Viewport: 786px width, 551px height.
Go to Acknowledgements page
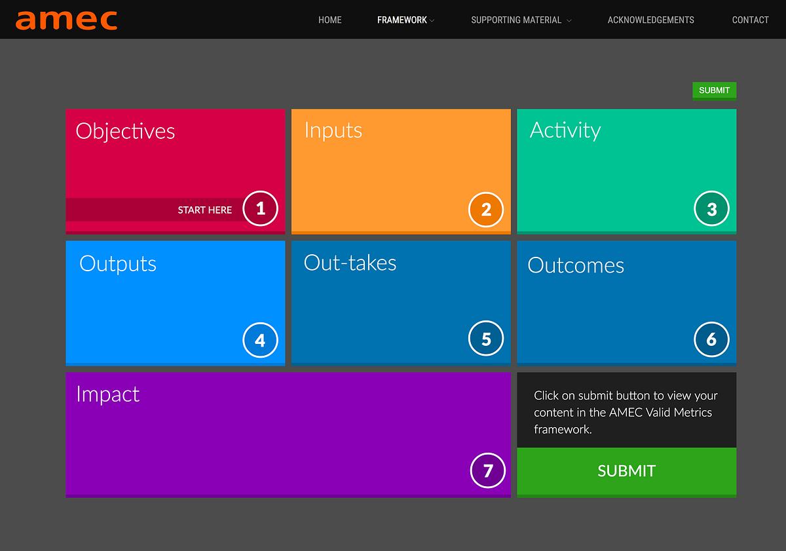(650, 20)
